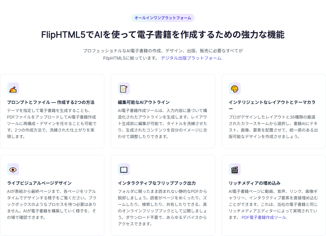The width and height of the screenshot is (326, 236).
Task: Click the pencil writing icon in first card
Action: click(13, 88)
